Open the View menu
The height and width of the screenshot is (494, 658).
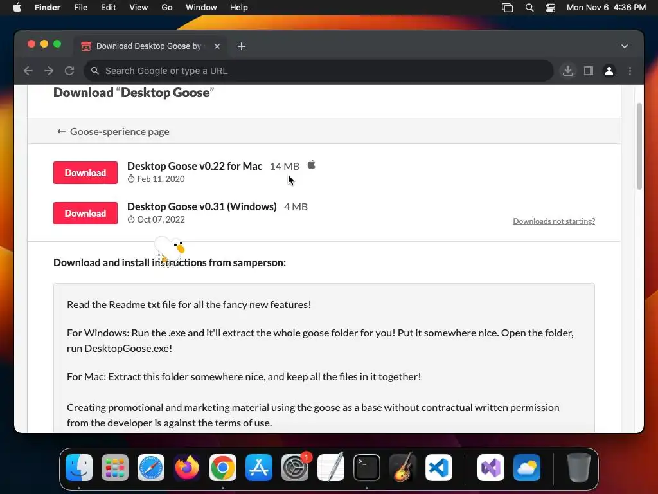tap(139, 8)
